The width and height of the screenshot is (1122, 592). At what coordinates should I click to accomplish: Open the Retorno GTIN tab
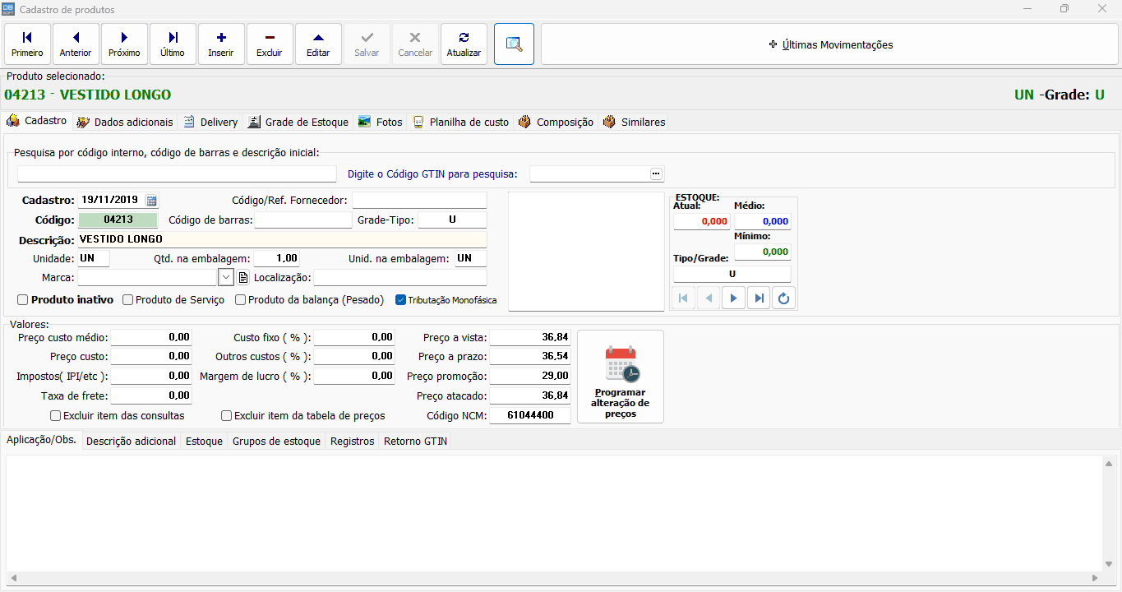click(416, 442)
